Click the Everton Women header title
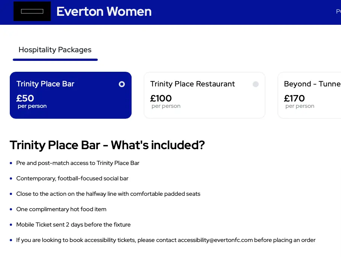This screenshot has height=257, width=341. 104,12
